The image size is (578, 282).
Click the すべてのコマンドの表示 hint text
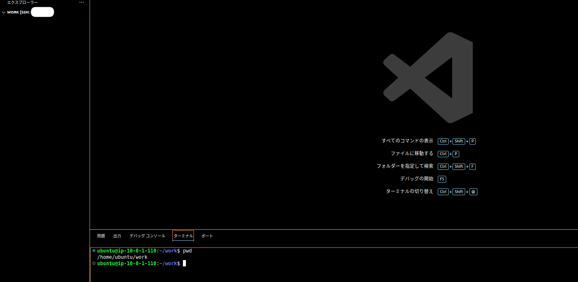(x=407, y=141)
